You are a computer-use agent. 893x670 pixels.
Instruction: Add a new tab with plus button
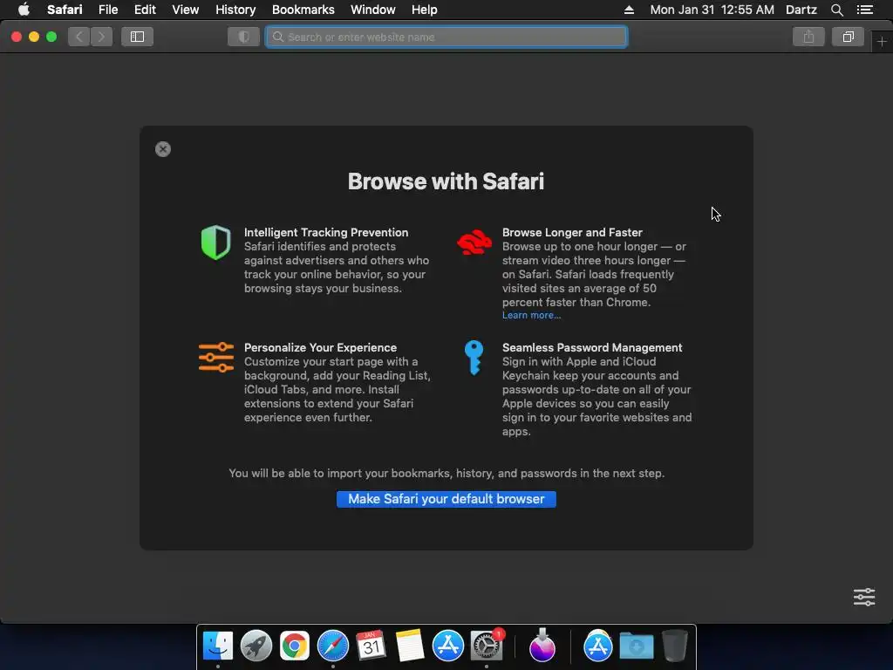pyautogui.click(x=882, y=42)
